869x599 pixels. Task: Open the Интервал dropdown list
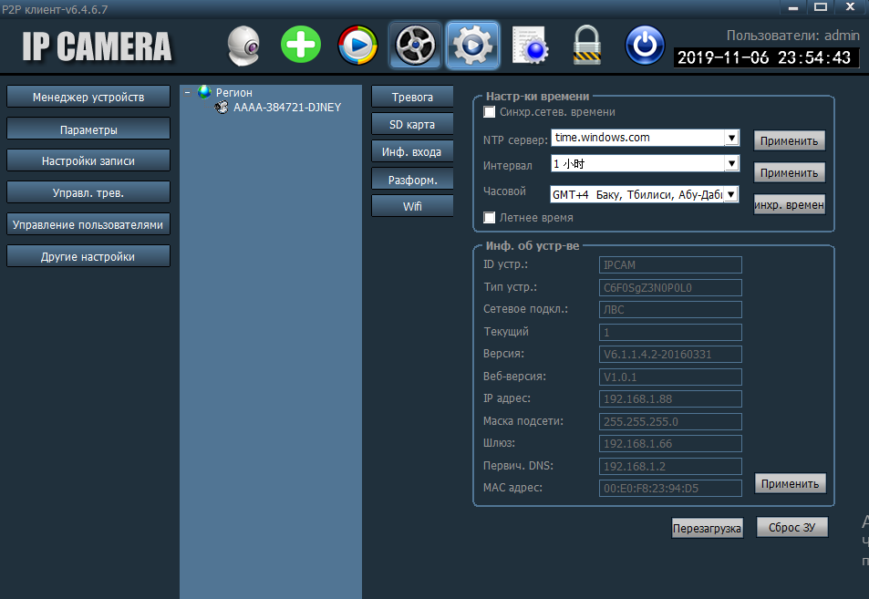(730, 164)
